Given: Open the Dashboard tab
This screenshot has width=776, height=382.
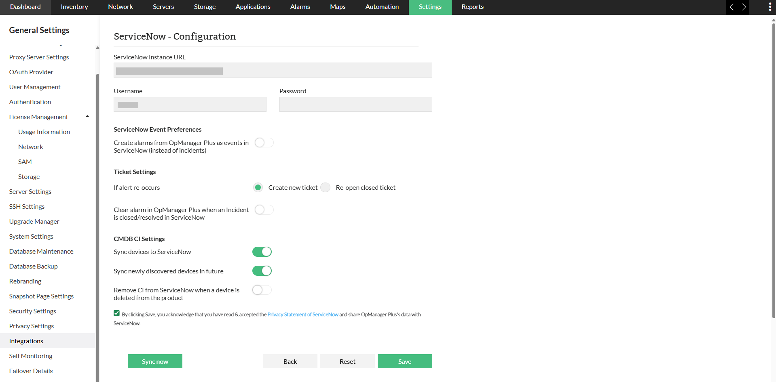Looking at the screenshot, I should 25,7.
